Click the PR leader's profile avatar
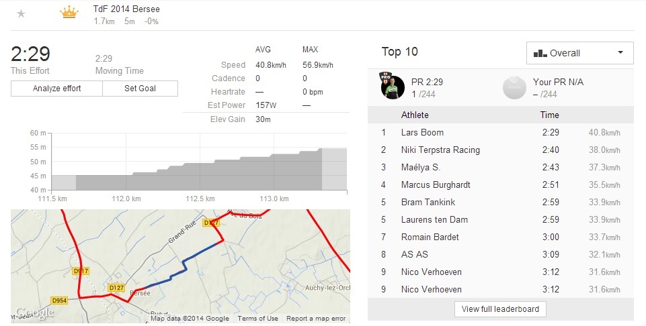The width and height of the screenshot is (646, 326). (393, 87)
